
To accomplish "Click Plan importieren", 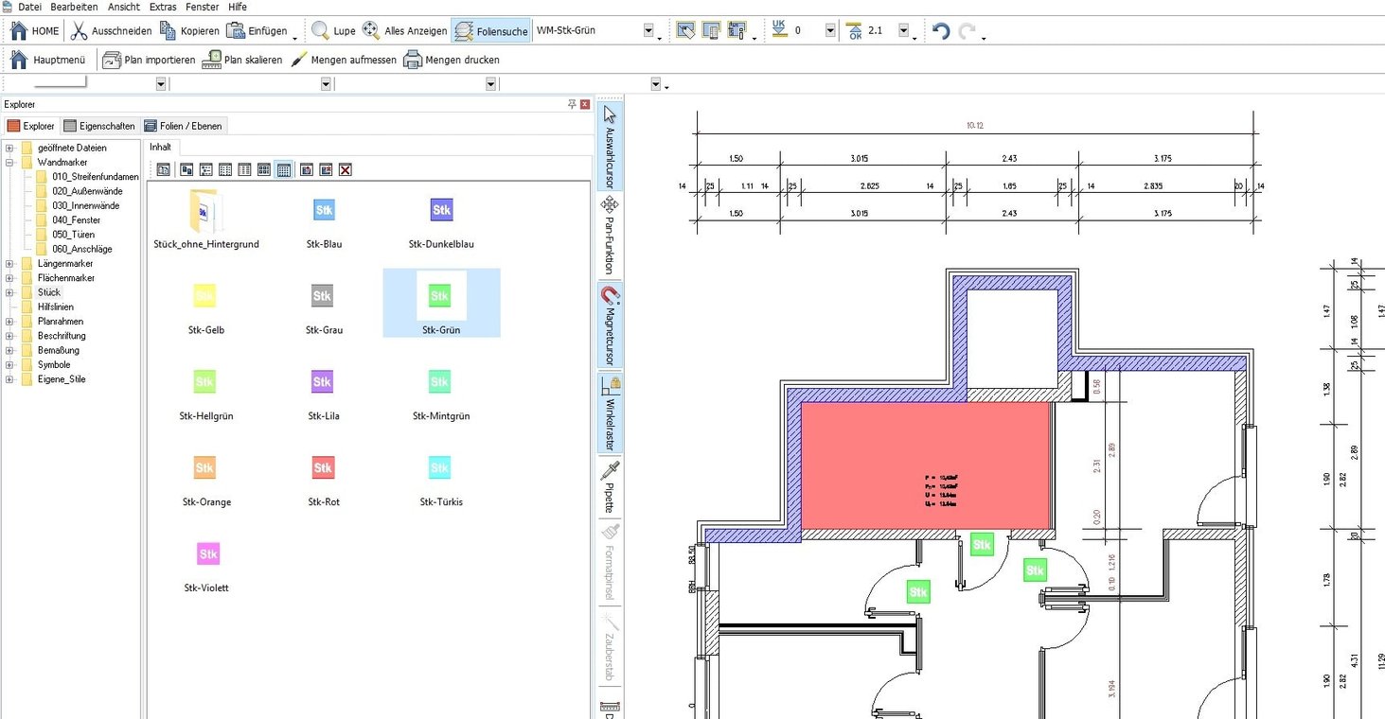I will [148, 60].
